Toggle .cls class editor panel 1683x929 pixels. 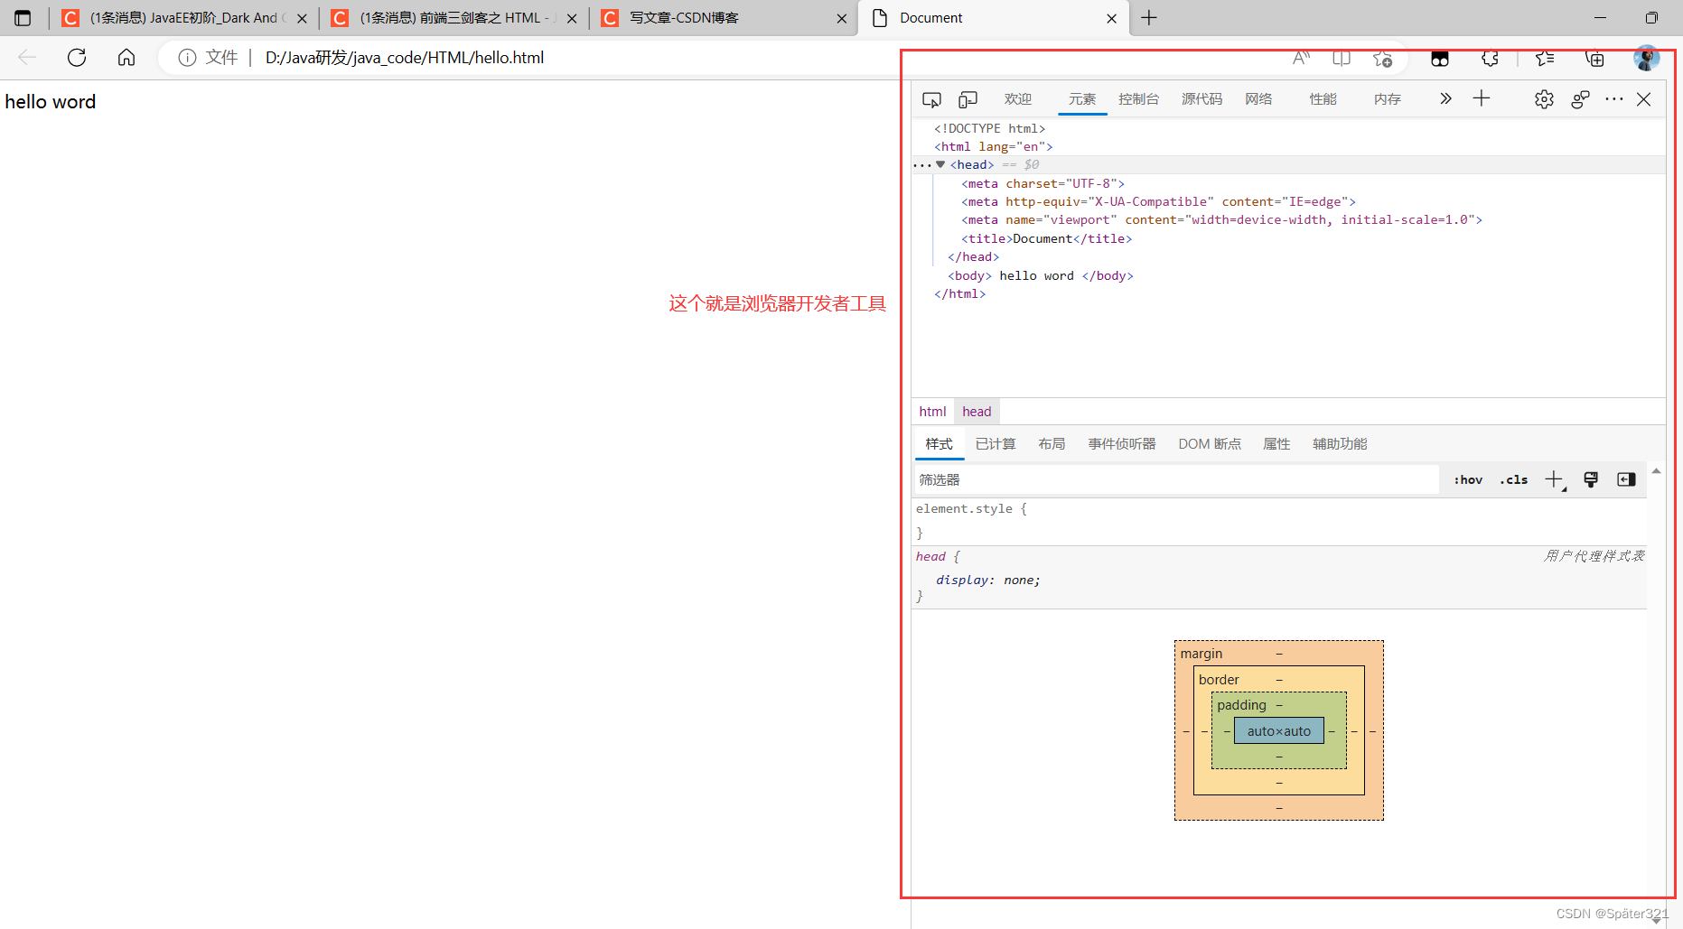point(1514,479)
